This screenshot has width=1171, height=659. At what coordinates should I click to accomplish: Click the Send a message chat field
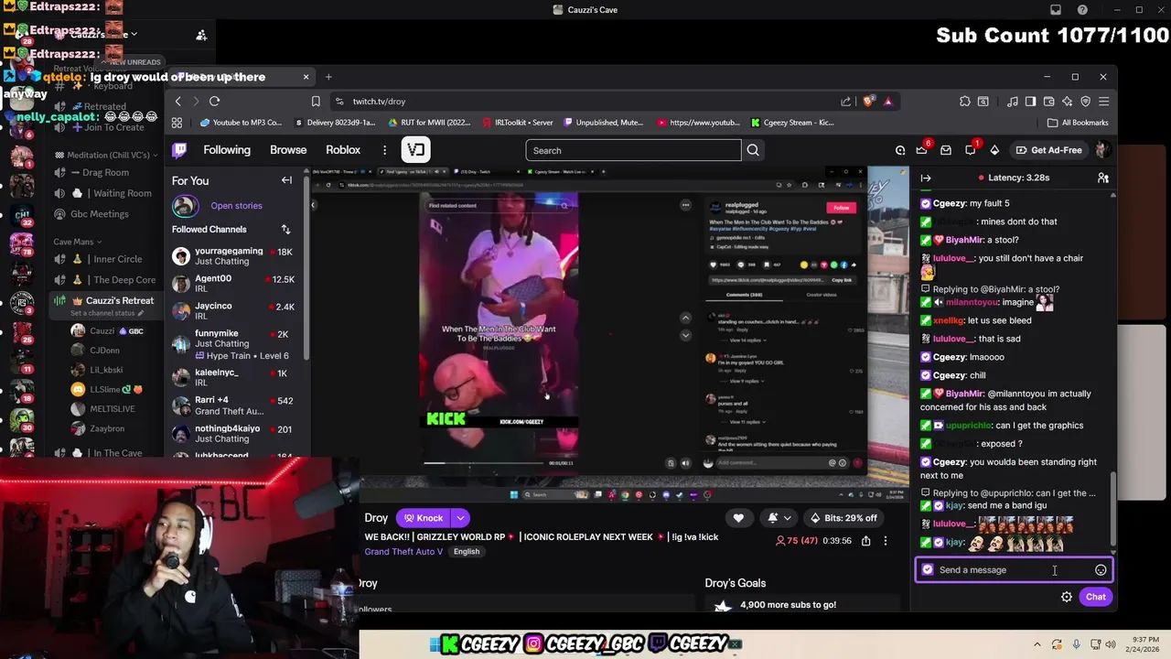1014,569
